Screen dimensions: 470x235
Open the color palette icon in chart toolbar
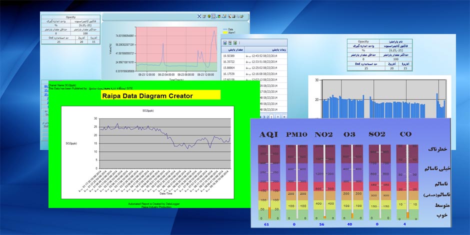click(218, 16)
